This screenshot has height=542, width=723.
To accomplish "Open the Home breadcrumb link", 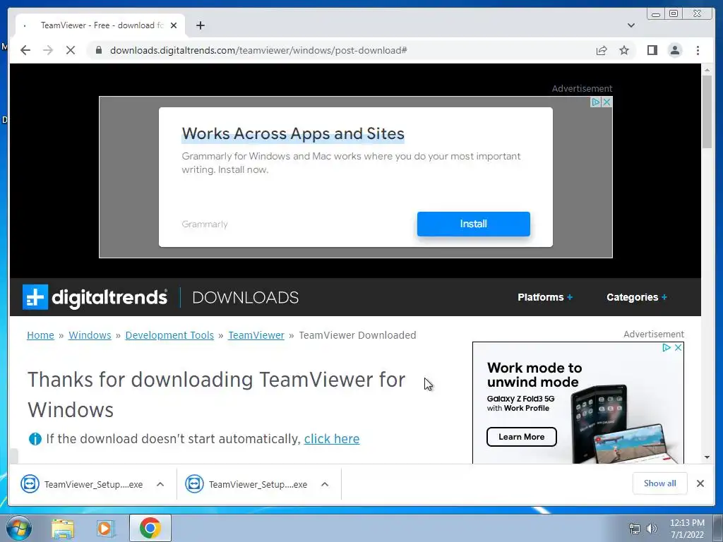I will pyautogui.click(x=40, y=335).
